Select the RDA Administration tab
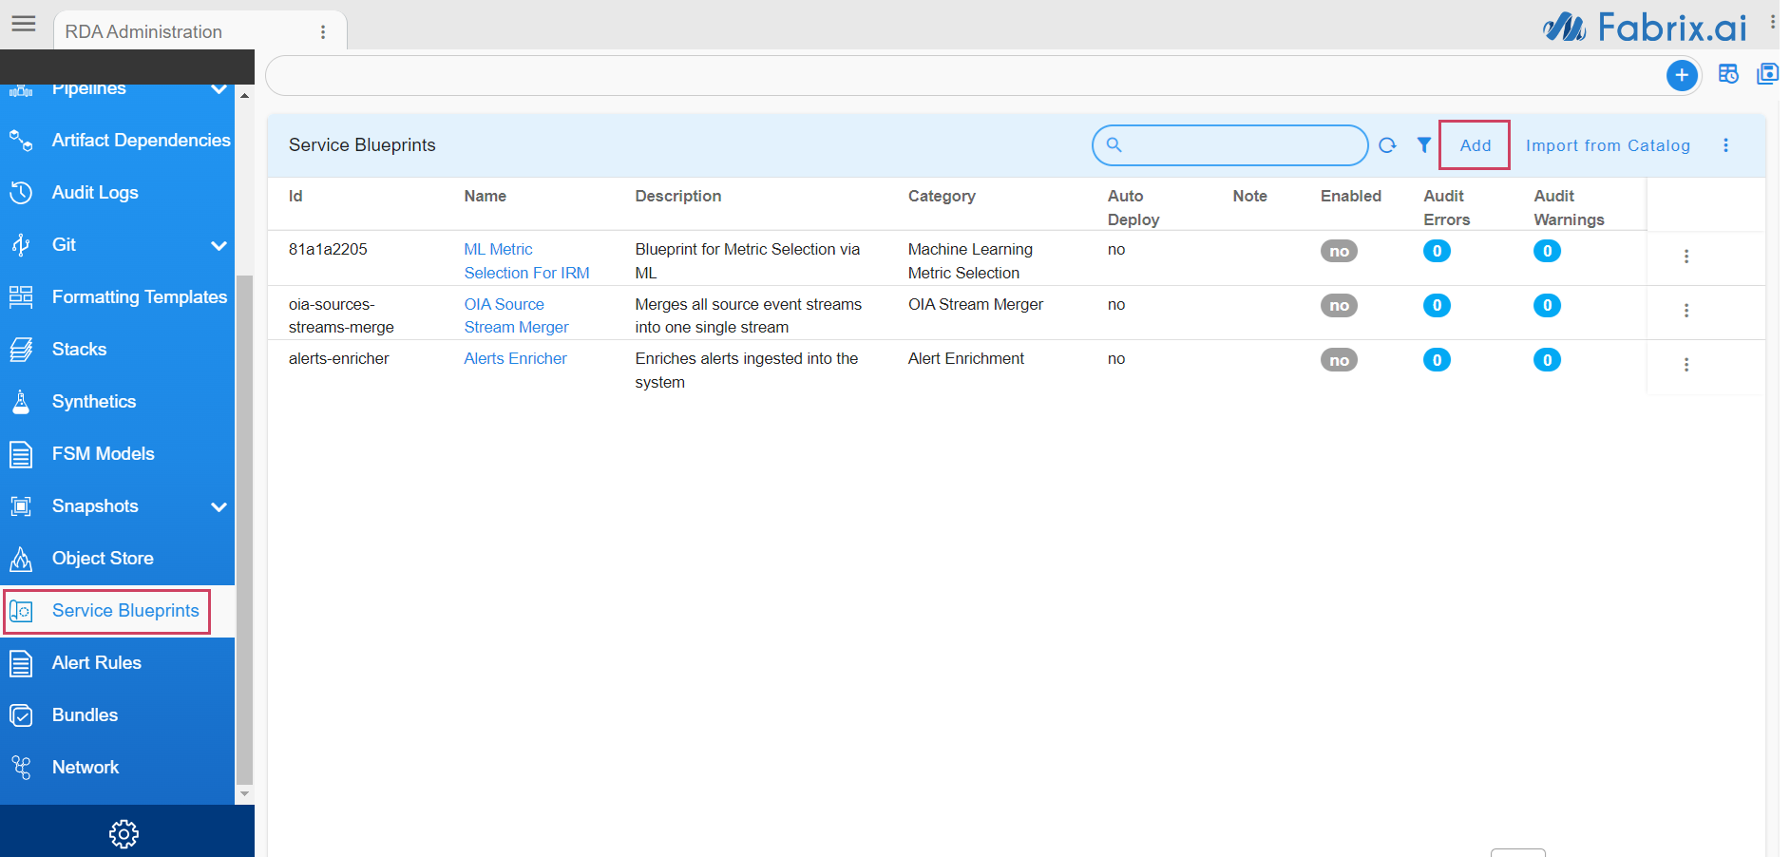 pos(143,31)
